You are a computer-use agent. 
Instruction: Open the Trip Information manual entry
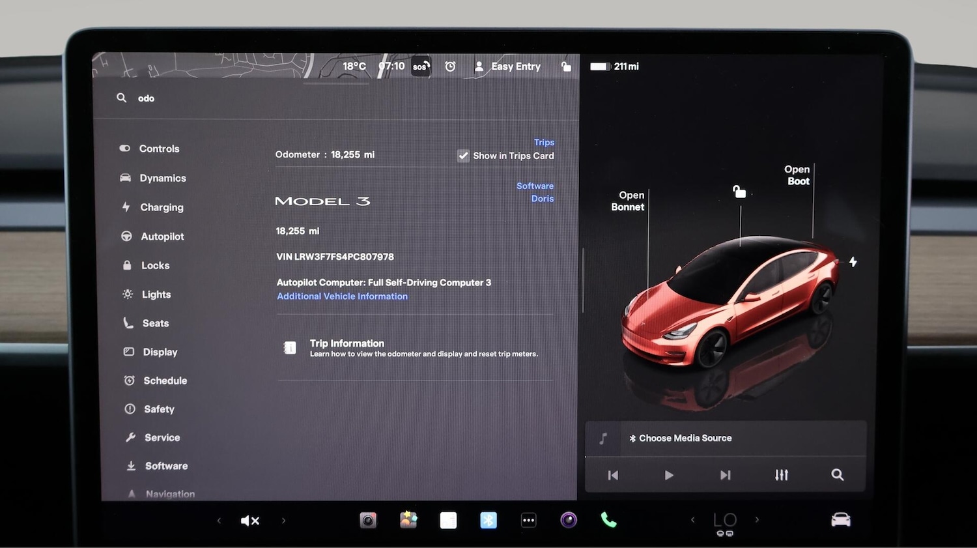[415, 348]
